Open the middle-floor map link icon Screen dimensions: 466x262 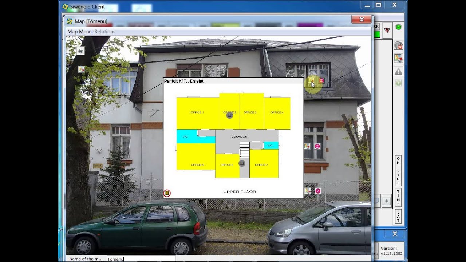point(307,146)
